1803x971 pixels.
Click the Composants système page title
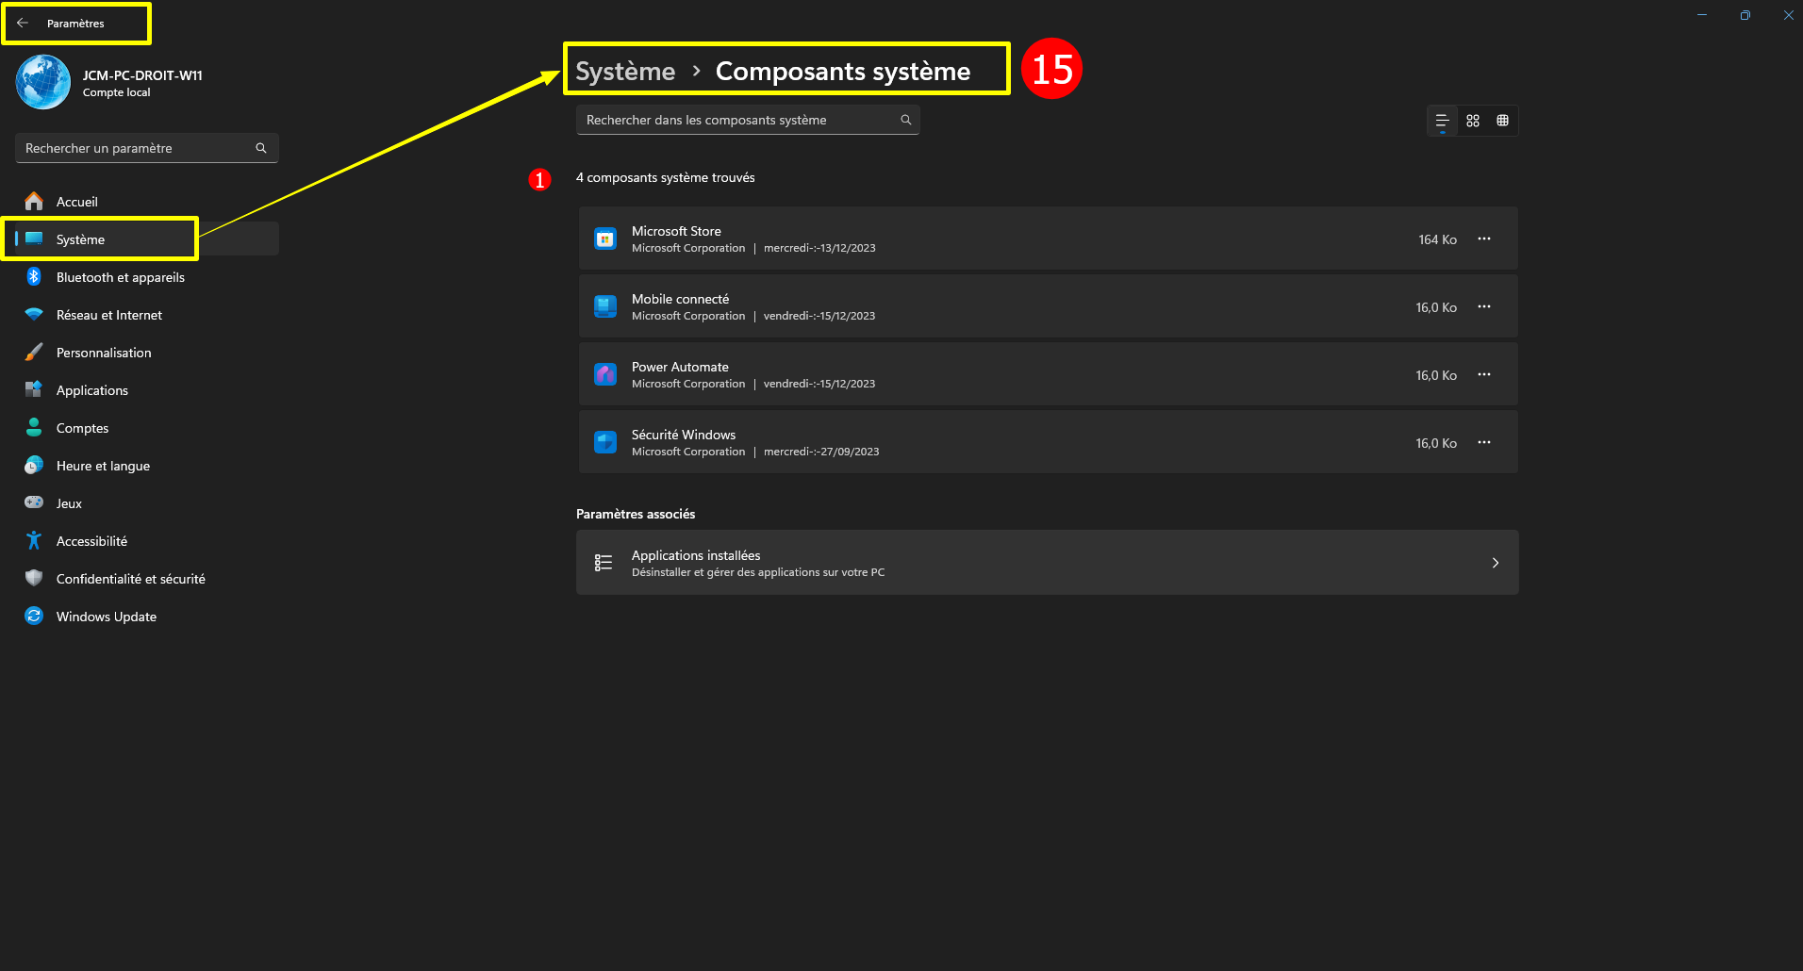pos(843,72)
